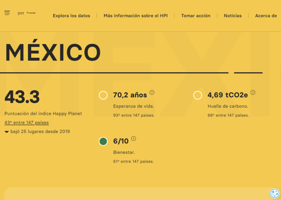281x200 pixels.
Task: Open 'Más información sobre el HPI' menu
Action: [x=136, y=16]
